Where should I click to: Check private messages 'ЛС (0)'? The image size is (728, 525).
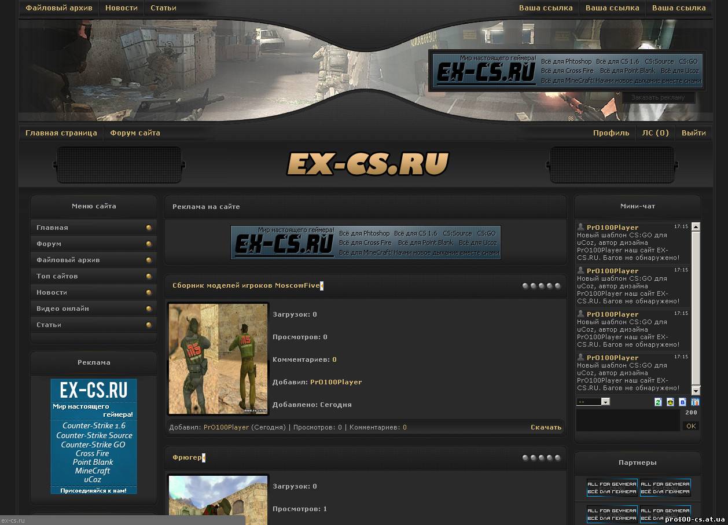pyautogui.click(x=656, y=133)
